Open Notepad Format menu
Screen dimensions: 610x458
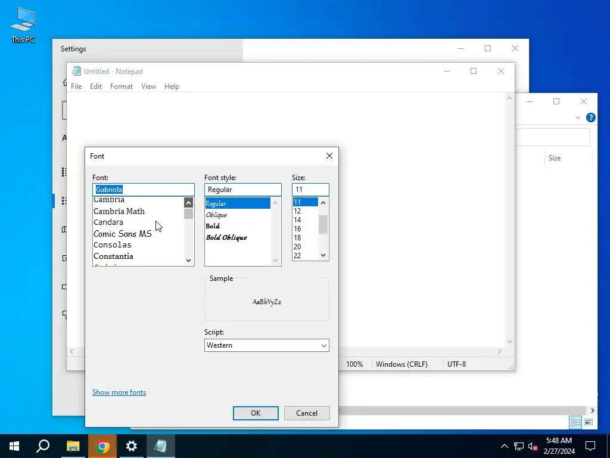pyautogui.click(x=122, y=86)
